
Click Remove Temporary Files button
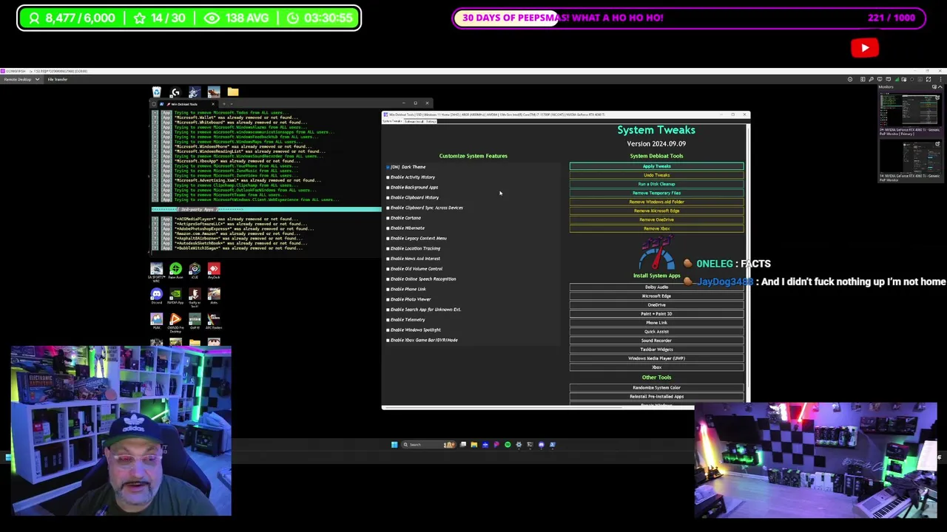tap(656, 193)
